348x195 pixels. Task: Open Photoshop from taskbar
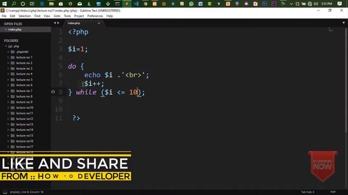tap(265, 4)
